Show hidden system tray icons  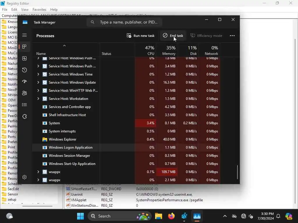coord(225,216)
